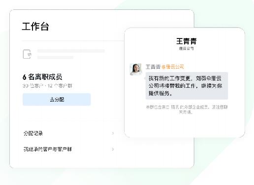The height and width of the screenshot is (185, 254).
Task: Expand chevron beside 分配记录
Action: click(113, 133)
